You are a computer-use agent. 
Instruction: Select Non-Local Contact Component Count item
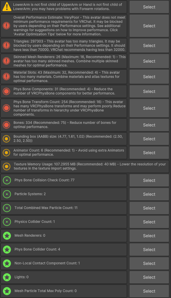(x=149, y=263)
